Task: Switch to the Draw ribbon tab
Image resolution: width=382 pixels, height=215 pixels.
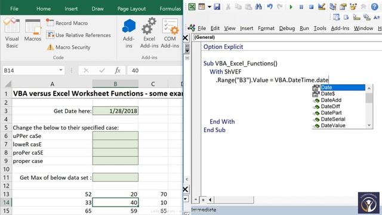Action: pyautogui.click(x=97, y=8)
